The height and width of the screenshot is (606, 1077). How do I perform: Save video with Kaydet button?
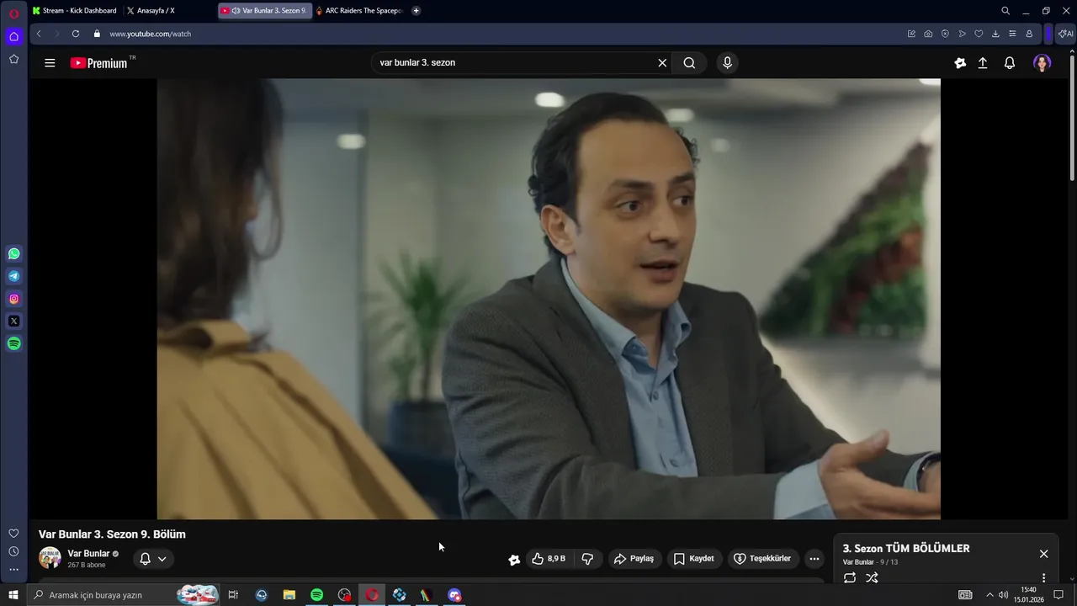693,559
